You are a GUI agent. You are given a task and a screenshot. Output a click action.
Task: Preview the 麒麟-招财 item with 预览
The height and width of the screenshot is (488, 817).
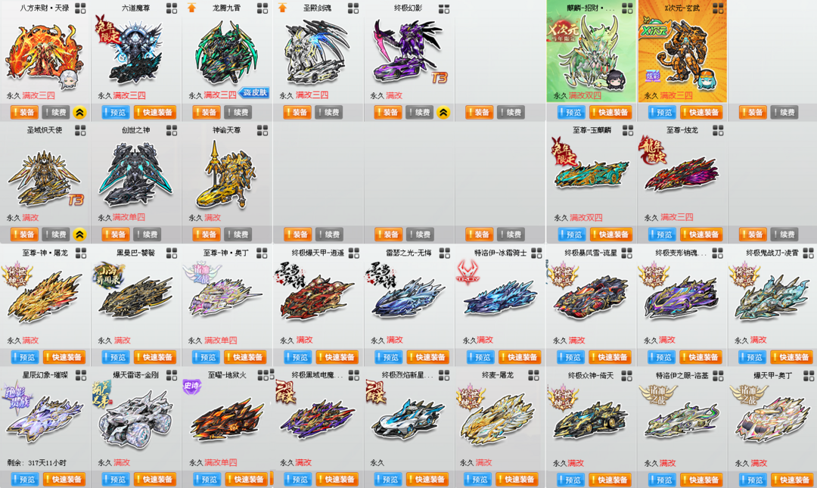(571, 112)
